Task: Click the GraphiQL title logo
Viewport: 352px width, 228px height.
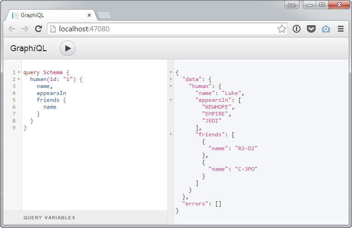Action: pos(29,48)
